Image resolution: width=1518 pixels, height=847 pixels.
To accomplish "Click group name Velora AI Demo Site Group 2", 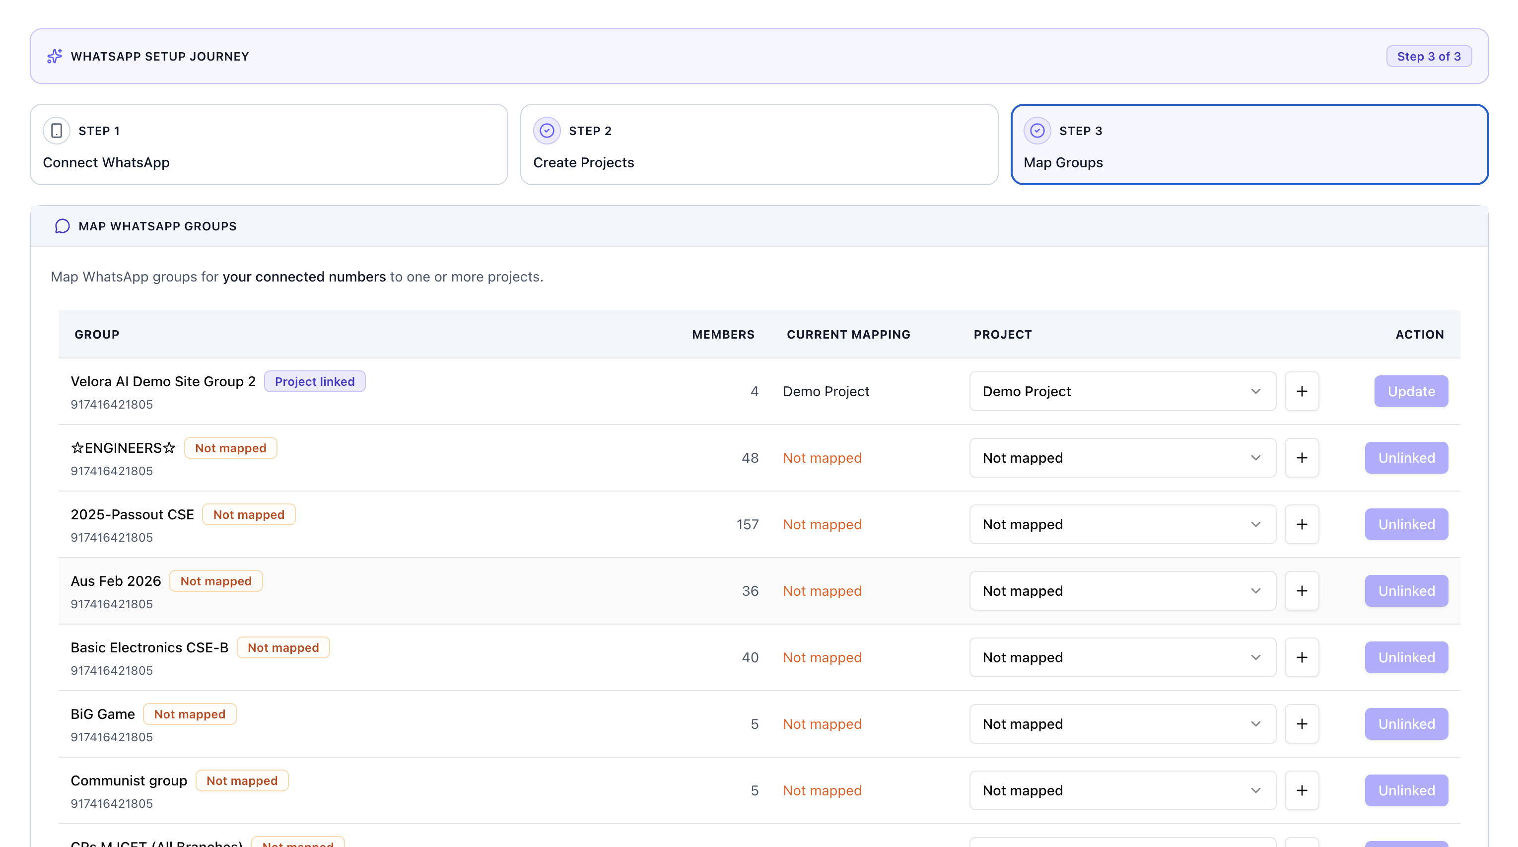I will (163, 381).
